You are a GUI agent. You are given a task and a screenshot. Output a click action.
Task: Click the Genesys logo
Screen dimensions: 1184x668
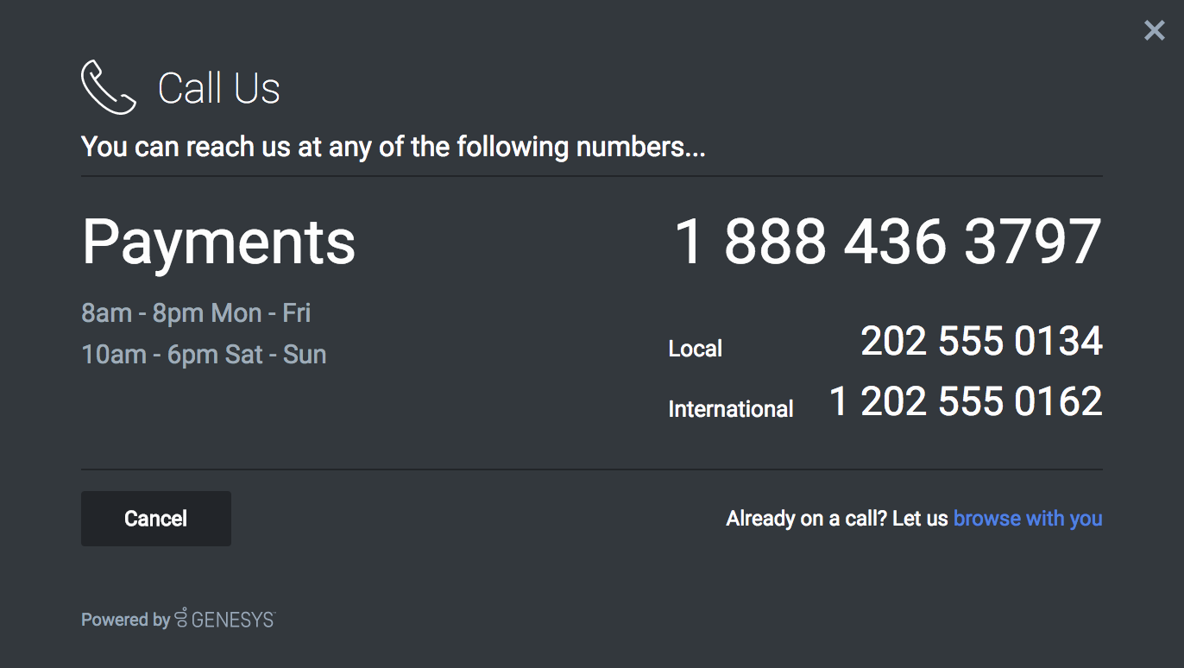pyautogui.click(x=224, y=619)
